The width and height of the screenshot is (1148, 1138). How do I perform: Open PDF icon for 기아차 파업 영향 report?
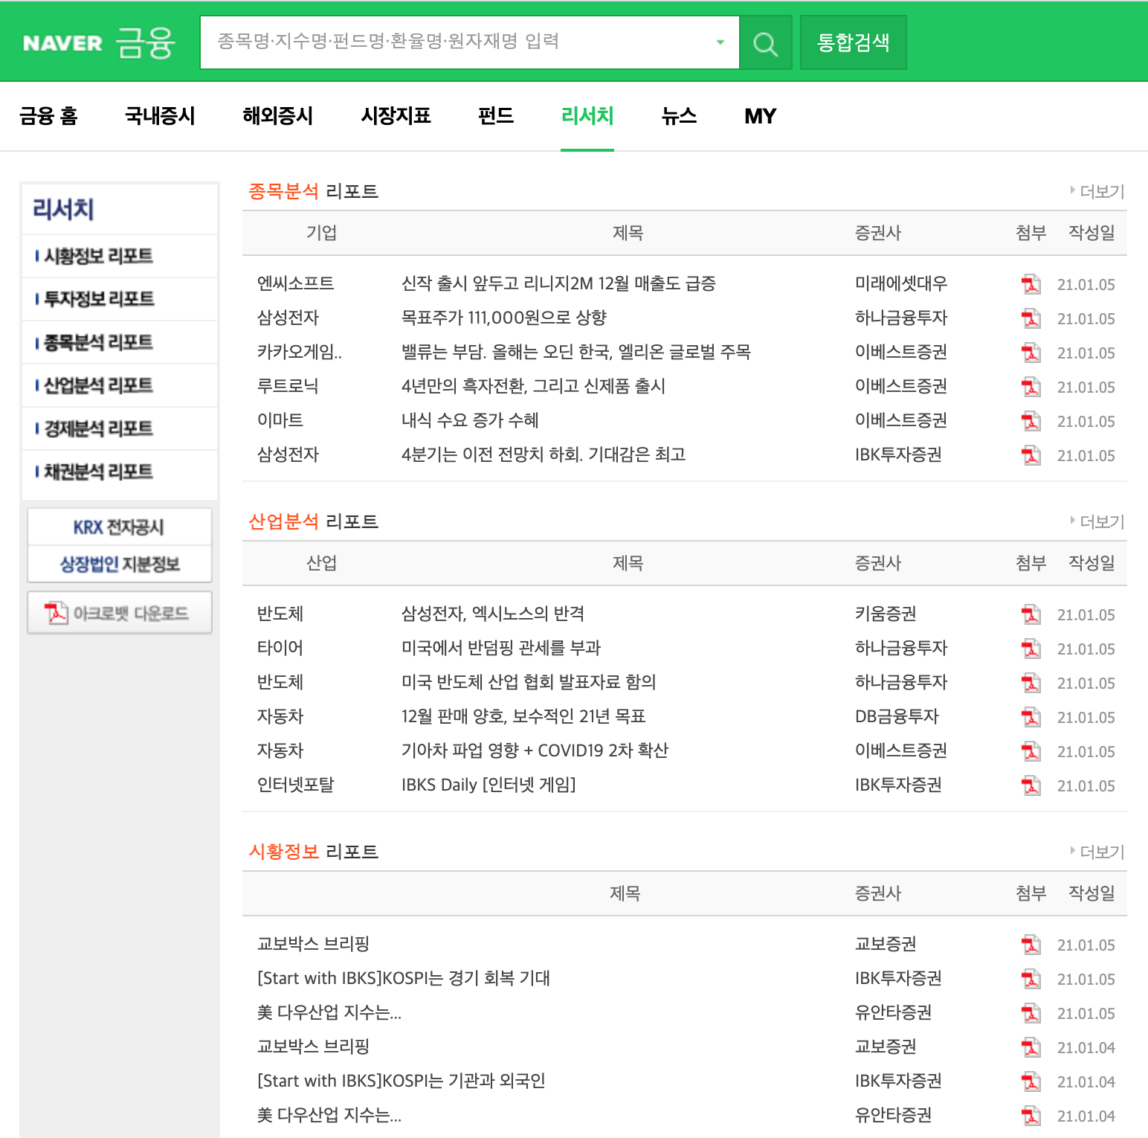[1031, 751]
